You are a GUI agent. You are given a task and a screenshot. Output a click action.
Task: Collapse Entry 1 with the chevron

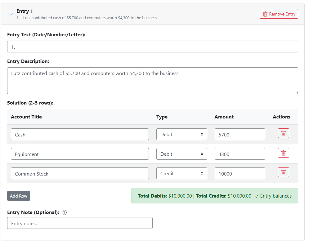[11, 14]
